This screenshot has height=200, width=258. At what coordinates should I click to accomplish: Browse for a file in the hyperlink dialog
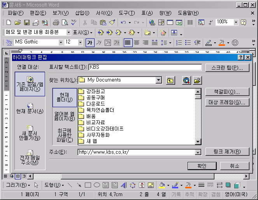tap(197, 80)
